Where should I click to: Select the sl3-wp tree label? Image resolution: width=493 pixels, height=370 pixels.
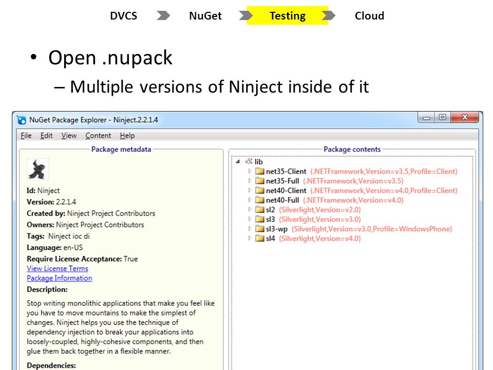tap(277, 229)
